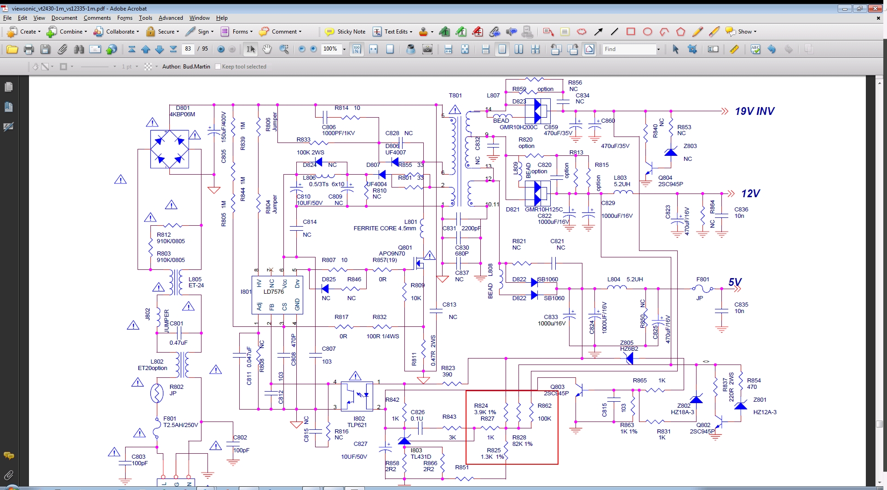The image size is (887, 490).
Task: Open the Advanced menu
Action: [170, 18]
